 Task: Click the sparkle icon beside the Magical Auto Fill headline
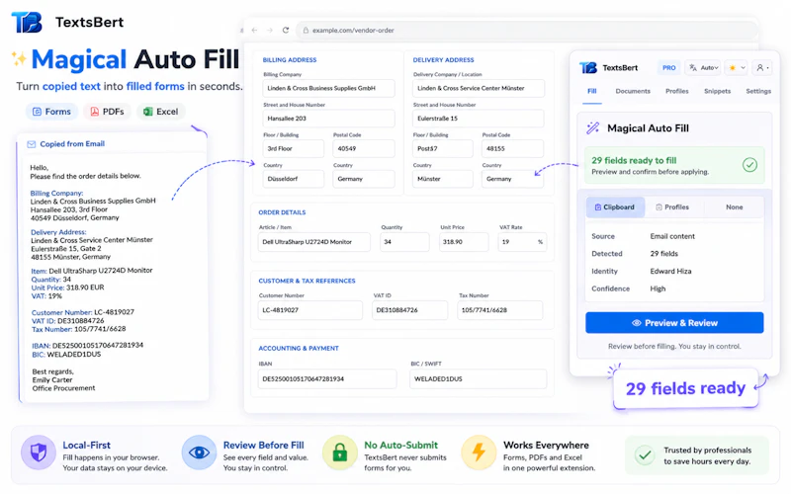tap(19, 59)
